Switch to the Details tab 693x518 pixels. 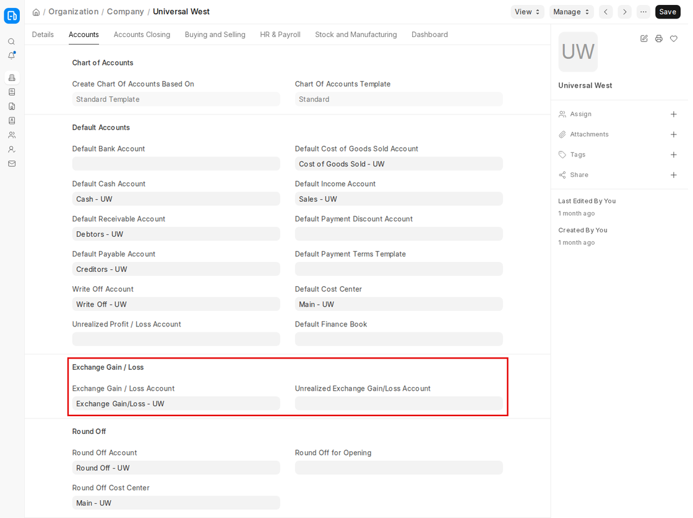43,35
